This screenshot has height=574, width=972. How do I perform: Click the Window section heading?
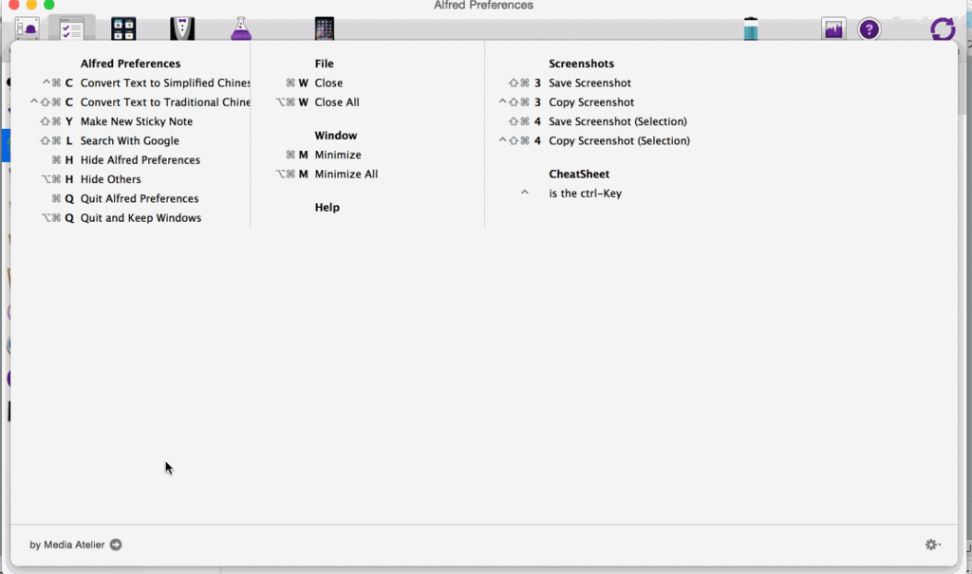335,135
